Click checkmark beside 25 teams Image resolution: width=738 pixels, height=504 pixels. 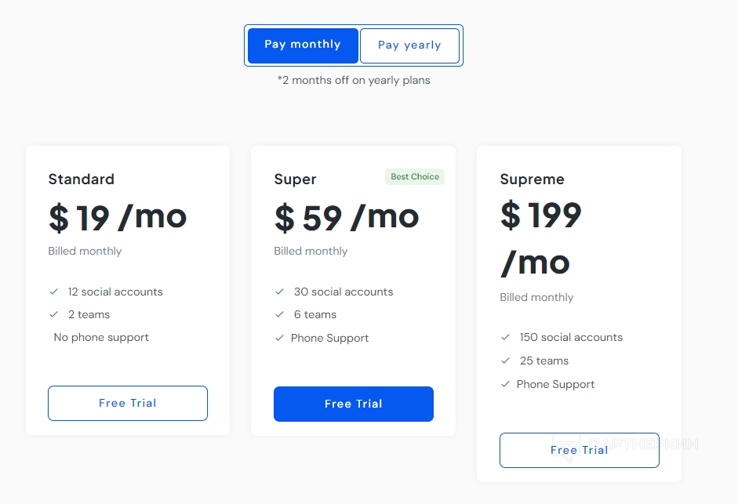506,361
